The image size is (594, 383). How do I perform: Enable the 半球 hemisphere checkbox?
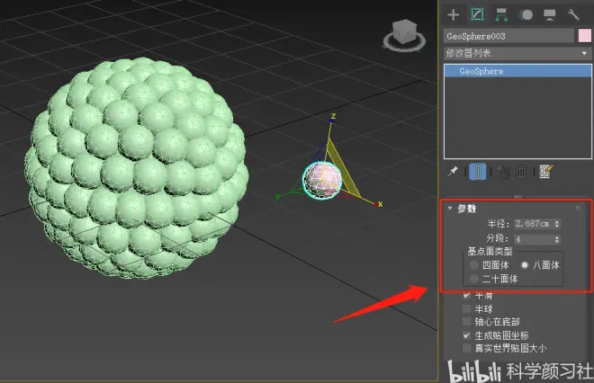[x=467, y=308]
